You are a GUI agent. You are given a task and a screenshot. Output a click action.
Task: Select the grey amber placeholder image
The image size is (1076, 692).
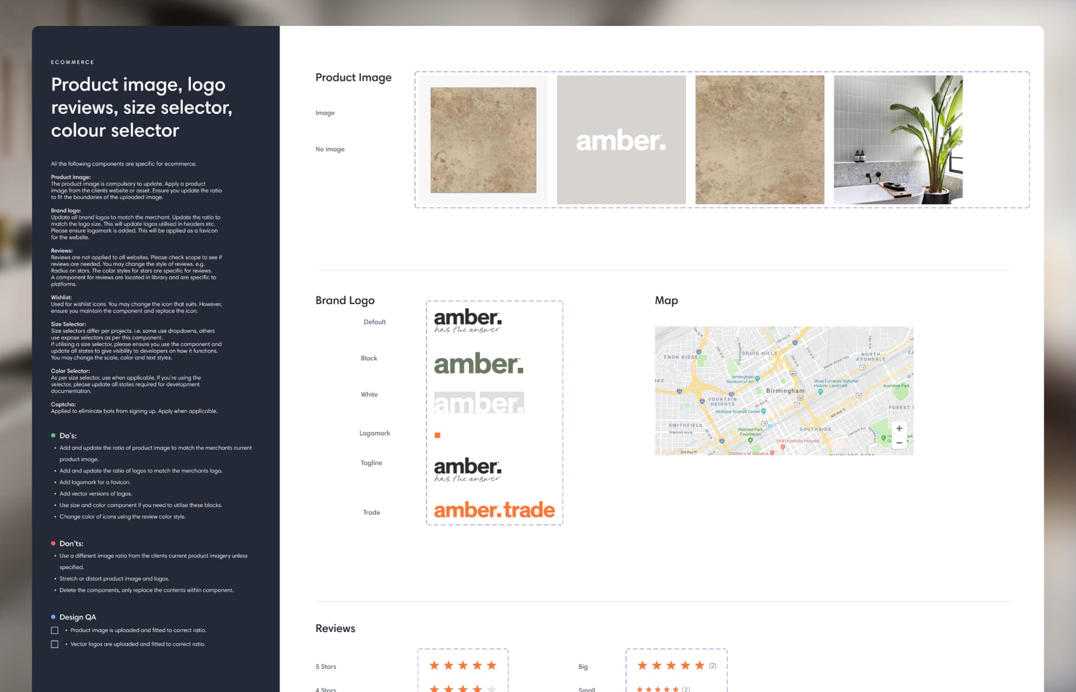pyautogui.click(x=621, y=140)
